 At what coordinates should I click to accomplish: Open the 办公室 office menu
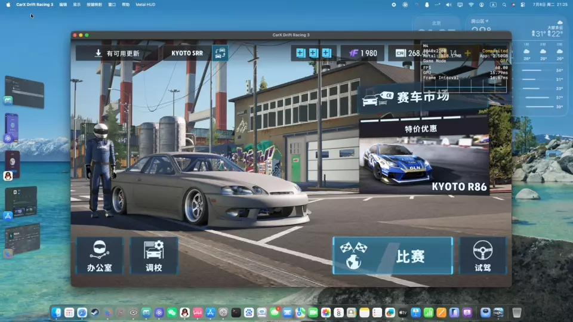[100, 256]
